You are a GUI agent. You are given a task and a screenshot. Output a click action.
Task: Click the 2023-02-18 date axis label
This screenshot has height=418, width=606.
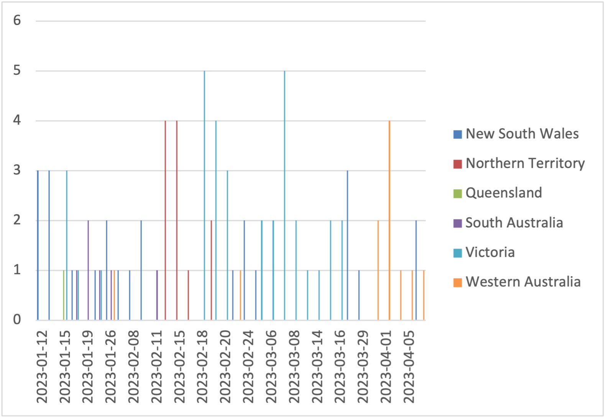coord(202,367)
